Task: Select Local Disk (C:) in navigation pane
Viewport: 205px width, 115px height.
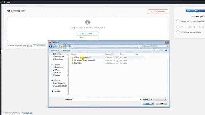Action: (x=60, y=83)
